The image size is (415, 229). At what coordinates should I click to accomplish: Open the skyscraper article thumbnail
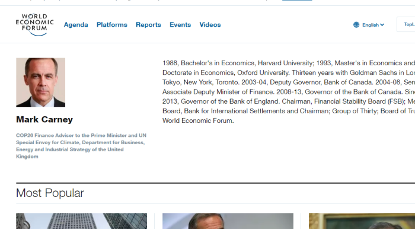(82, 221)
